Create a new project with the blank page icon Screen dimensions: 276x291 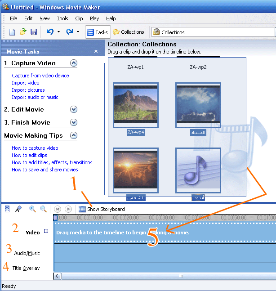(12, 32)
